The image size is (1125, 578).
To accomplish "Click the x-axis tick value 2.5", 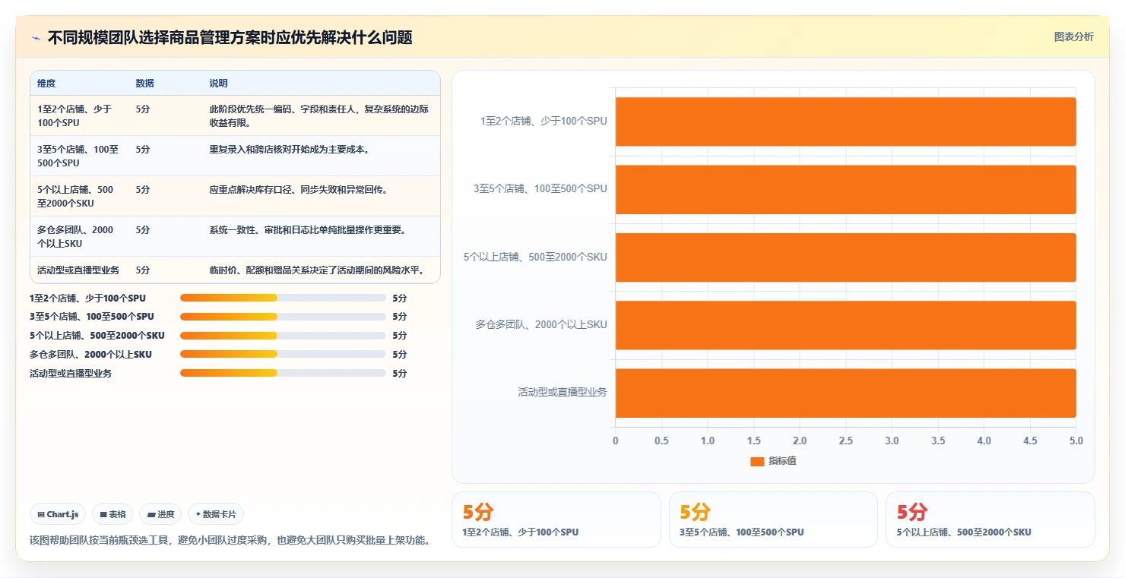I will coord(845,441).
